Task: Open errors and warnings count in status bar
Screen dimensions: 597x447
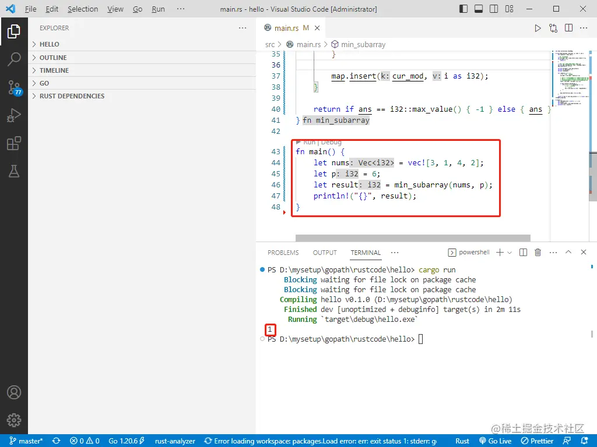Action: (85, 441)
